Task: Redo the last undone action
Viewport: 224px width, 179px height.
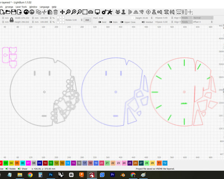Action: [x=32, y=12]
